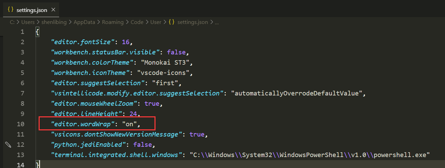445x168 pixels.
Task: Expand the breadcrumb ellipsis symbol picker
Action: 216,22
